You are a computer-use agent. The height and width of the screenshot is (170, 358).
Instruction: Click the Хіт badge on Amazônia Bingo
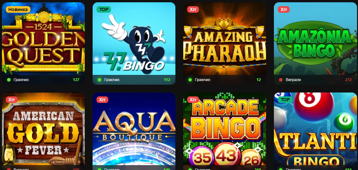(284, 9)
